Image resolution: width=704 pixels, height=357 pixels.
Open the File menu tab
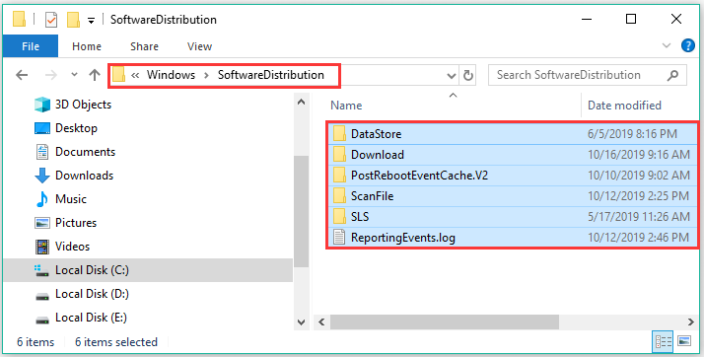point(31,46)
